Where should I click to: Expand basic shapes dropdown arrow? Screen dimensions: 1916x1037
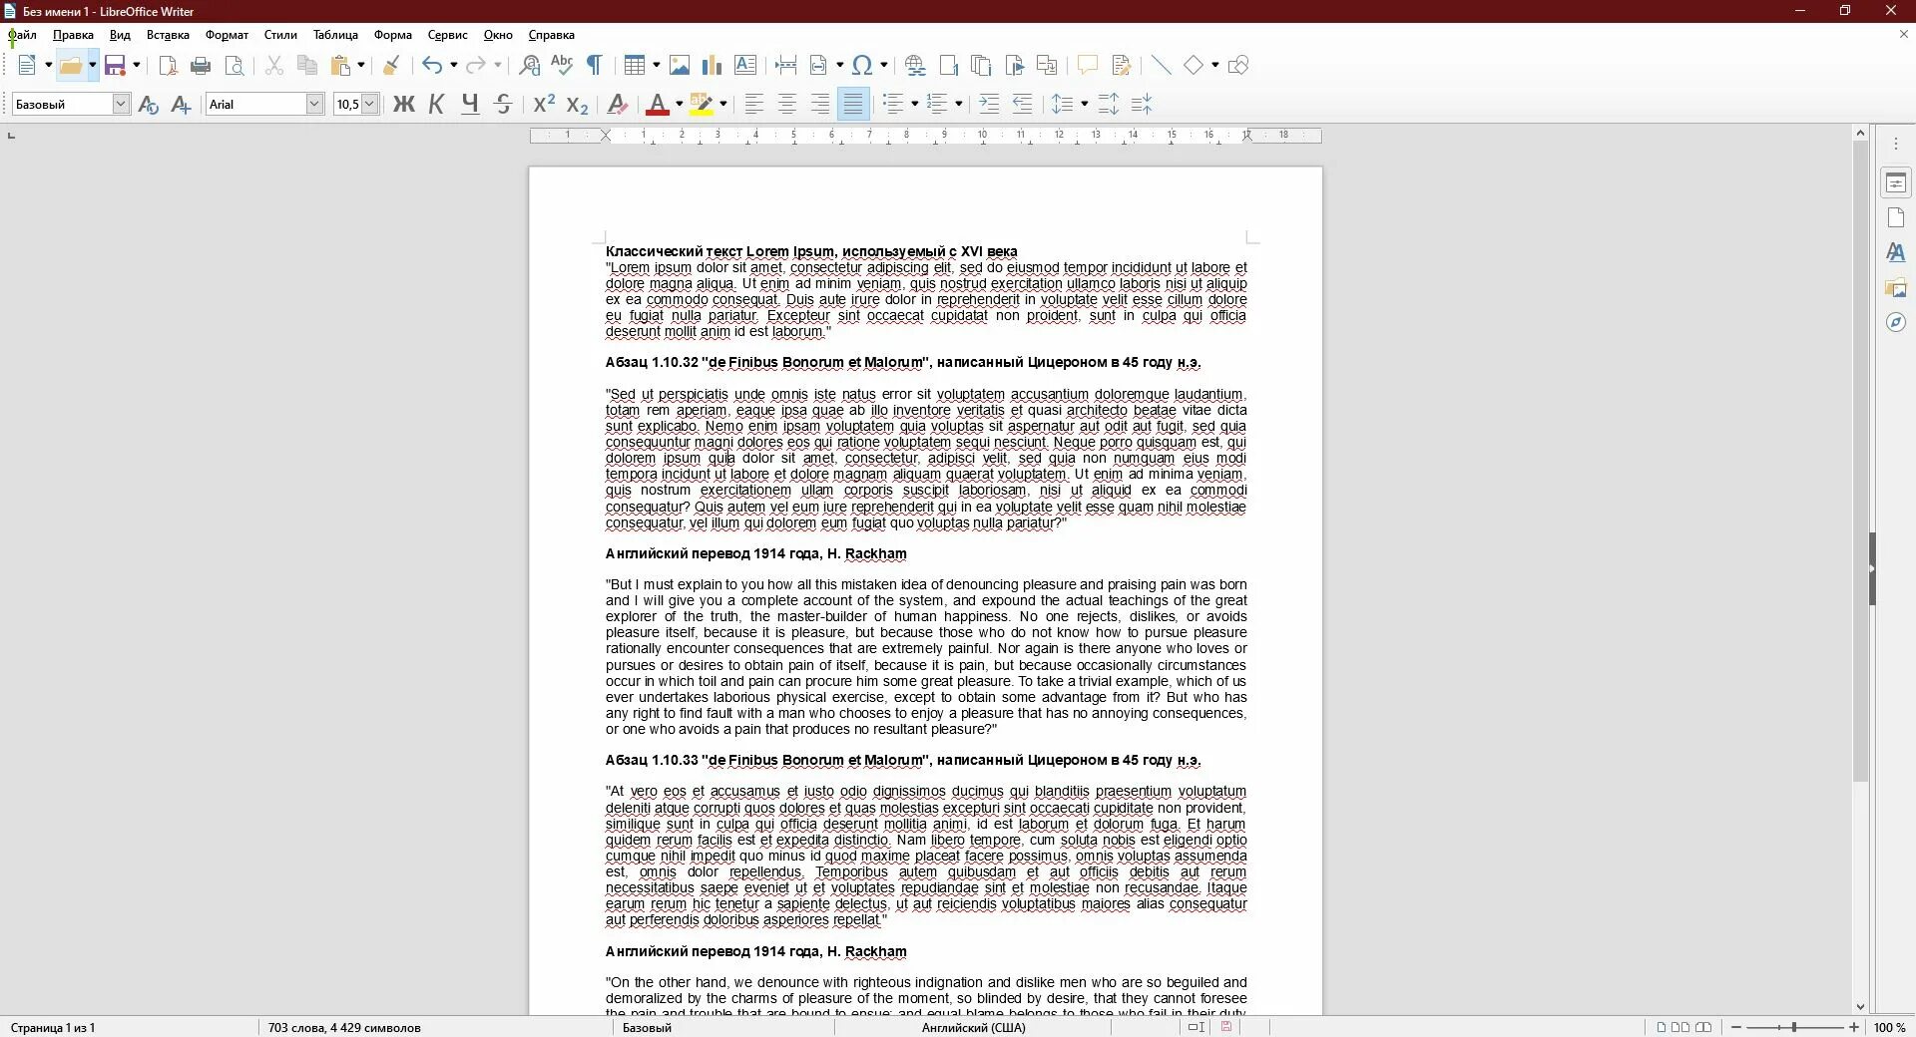click(x=1214, y=66)
